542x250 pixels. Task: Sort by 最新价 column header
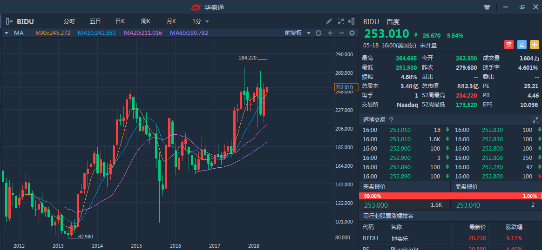478,227
